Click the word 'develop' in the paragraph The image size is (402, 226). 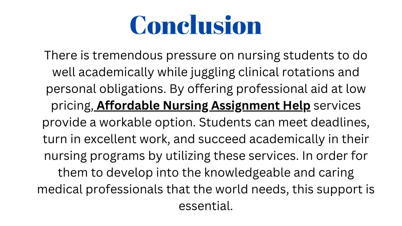tap(130, 173)
